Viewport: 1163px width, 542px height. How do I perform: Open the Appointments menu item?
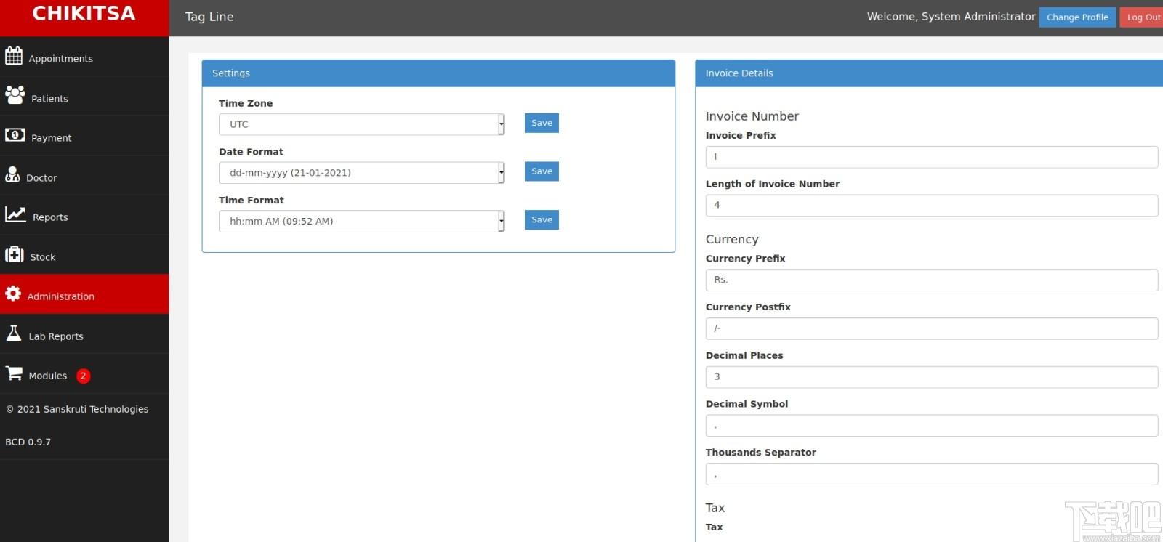click(x=84, y=57)
